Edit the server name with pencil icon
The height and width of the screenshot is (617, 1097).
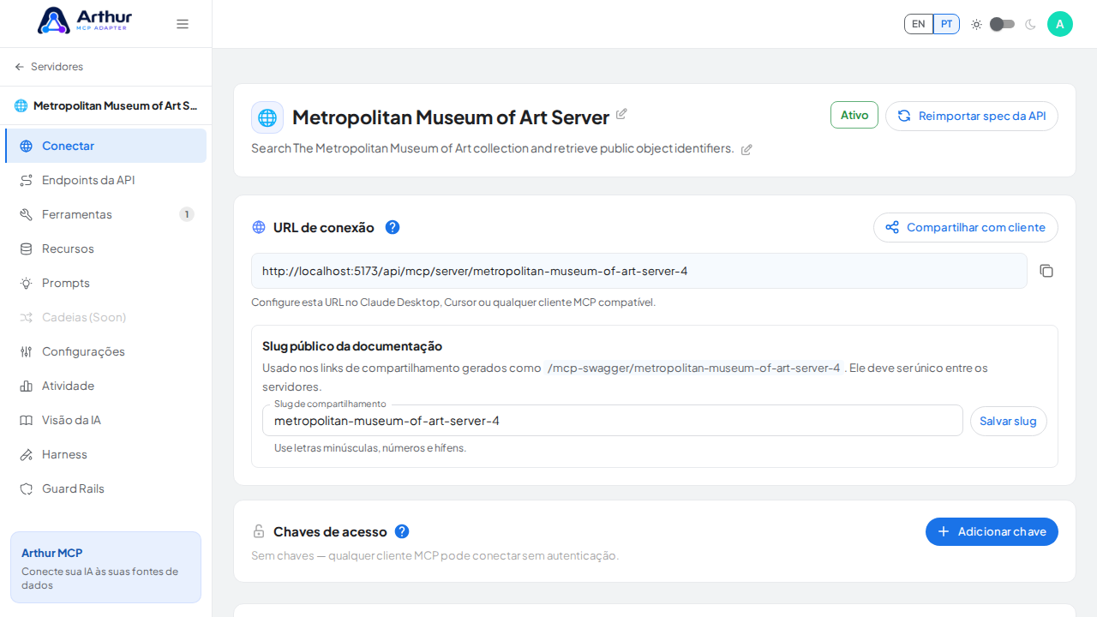coord(621,114)
